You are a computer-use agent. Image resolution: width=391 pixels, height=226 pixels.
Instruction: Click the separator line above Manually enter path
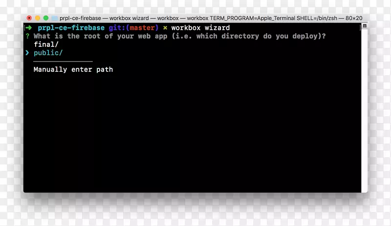(x=63, y=62)
